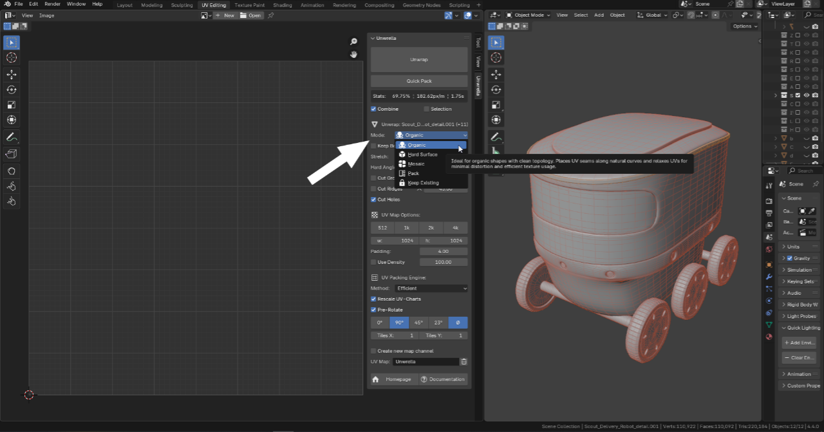Image resolution: width=824 pixels, height=432 pixels.
Task: Open Particles properties tab icon
Action: [x=769, y=288]
